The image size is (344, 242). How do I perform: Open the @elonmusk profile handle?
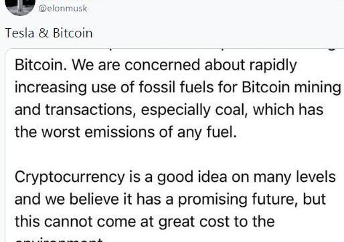[x=63, y=9]
